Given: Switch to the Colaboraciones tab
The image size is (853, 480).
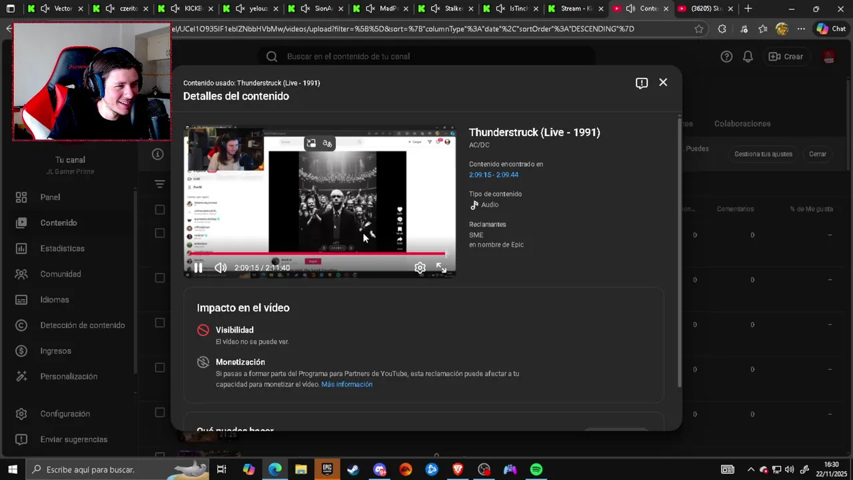Looking at the screenshot, I should (x=742, y=124).
